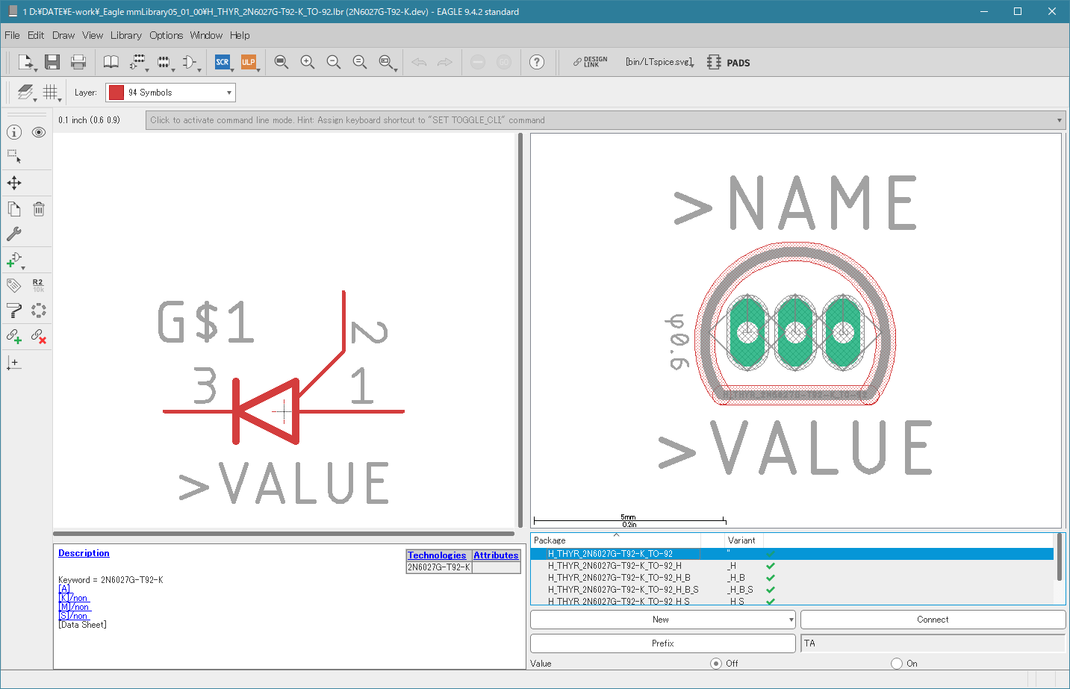Open the Library menu

tap(125, 35)
